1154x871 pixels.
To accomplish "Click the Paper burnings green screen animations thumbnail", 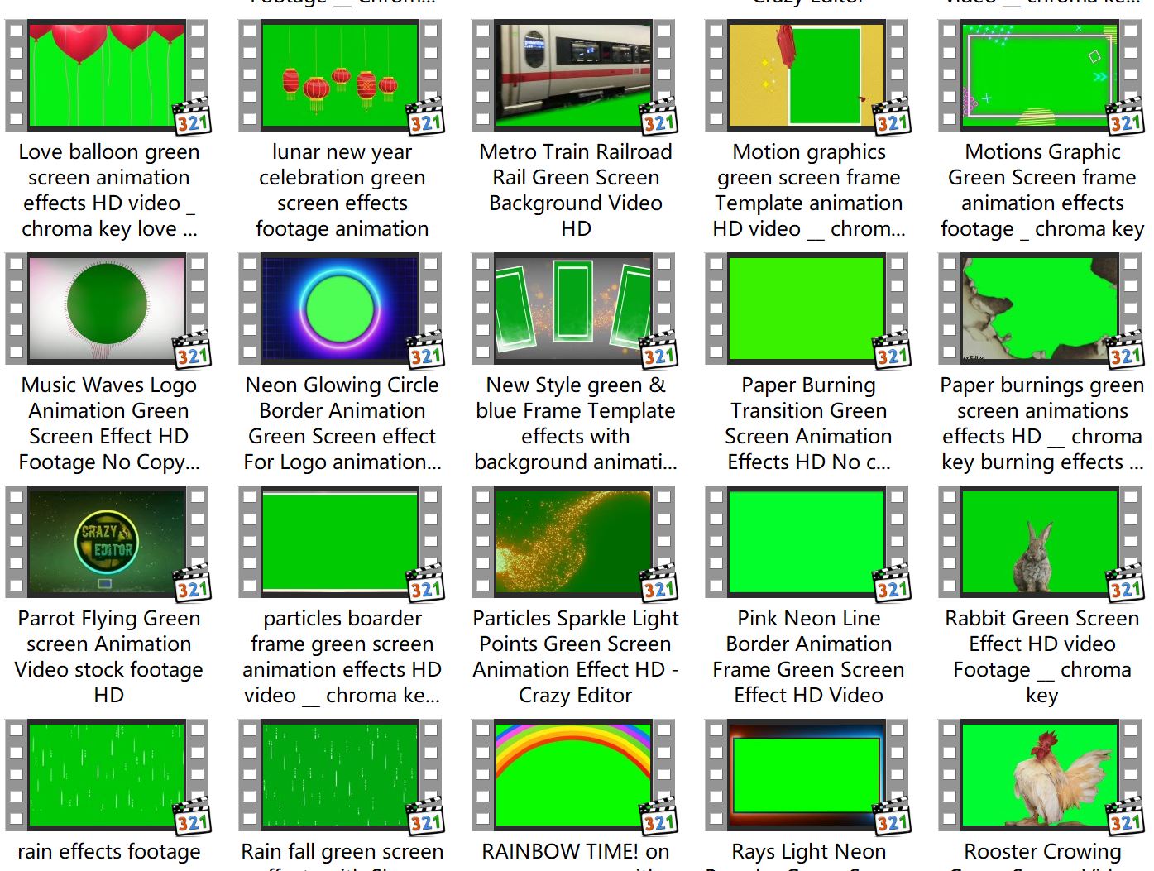I will [x=1040, y=309].
